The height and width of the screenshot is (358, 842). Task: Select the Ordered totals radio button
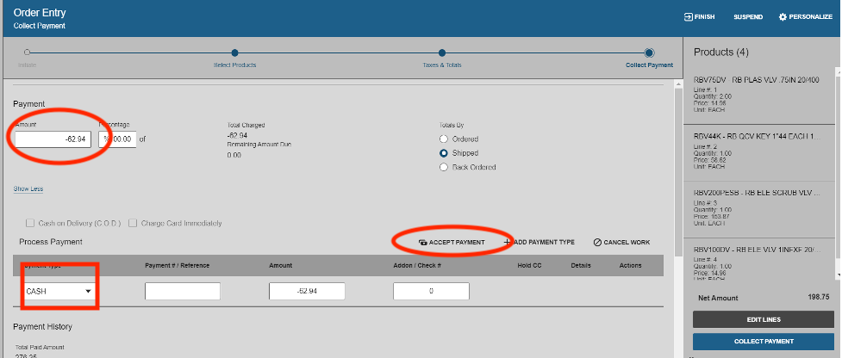(444, 139)
